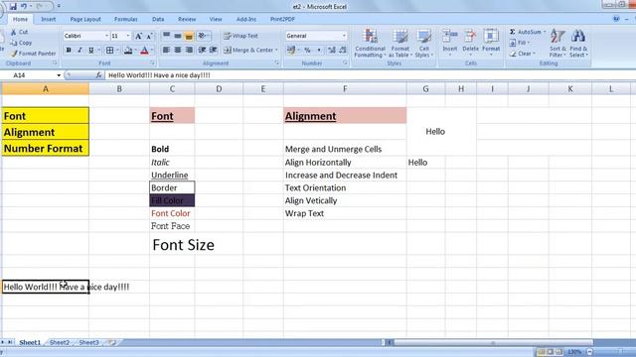Open the Orientation text rotation button
The width and height of the screenshot is (636, 357).
(203, 36)
